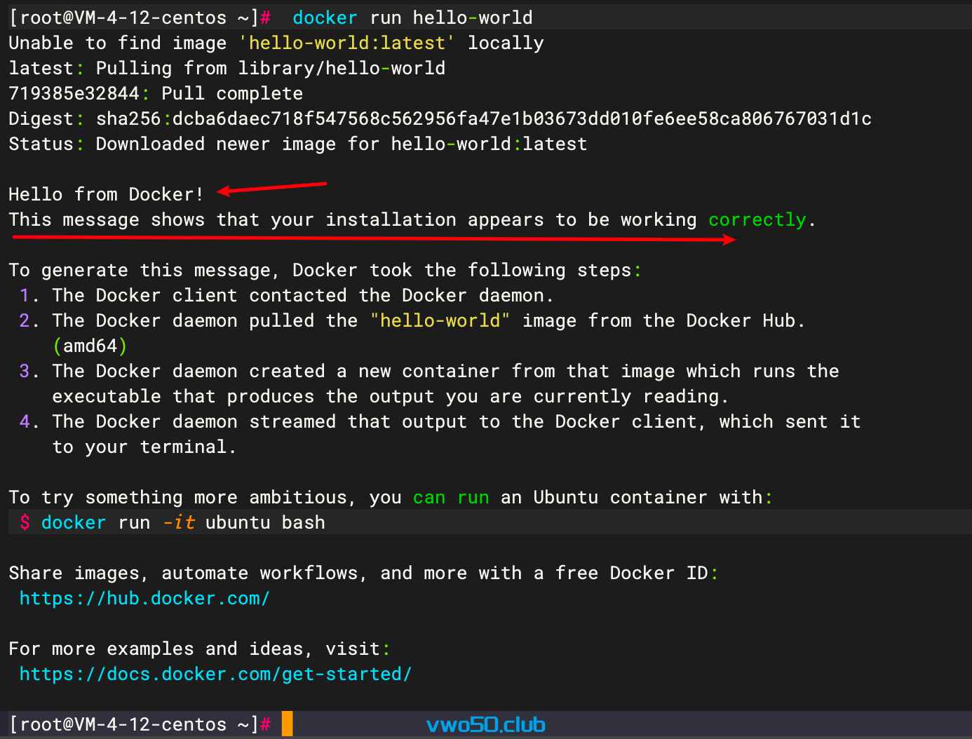Click 'executable that produces the output' line
Screen dimensions: 972x739
391,396
